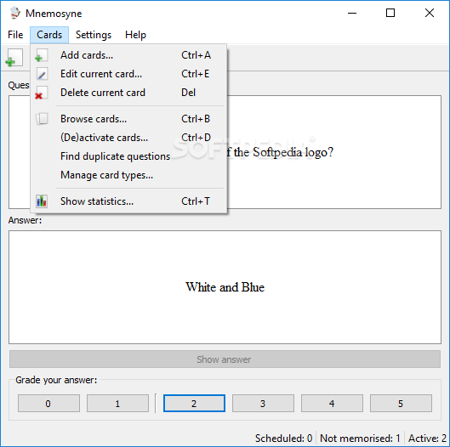450x447 pixels.
Task: Grade your answer as 0
Action: (x=48, y=403)
